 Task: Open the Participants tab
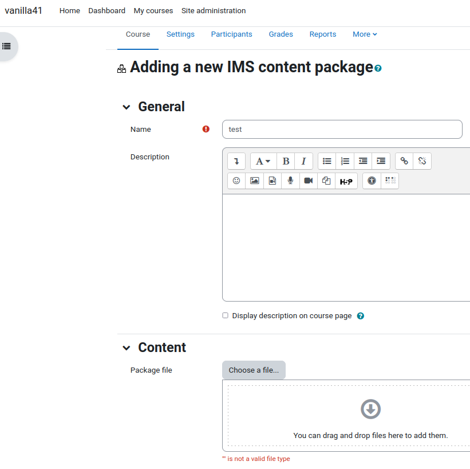point(231,34)
